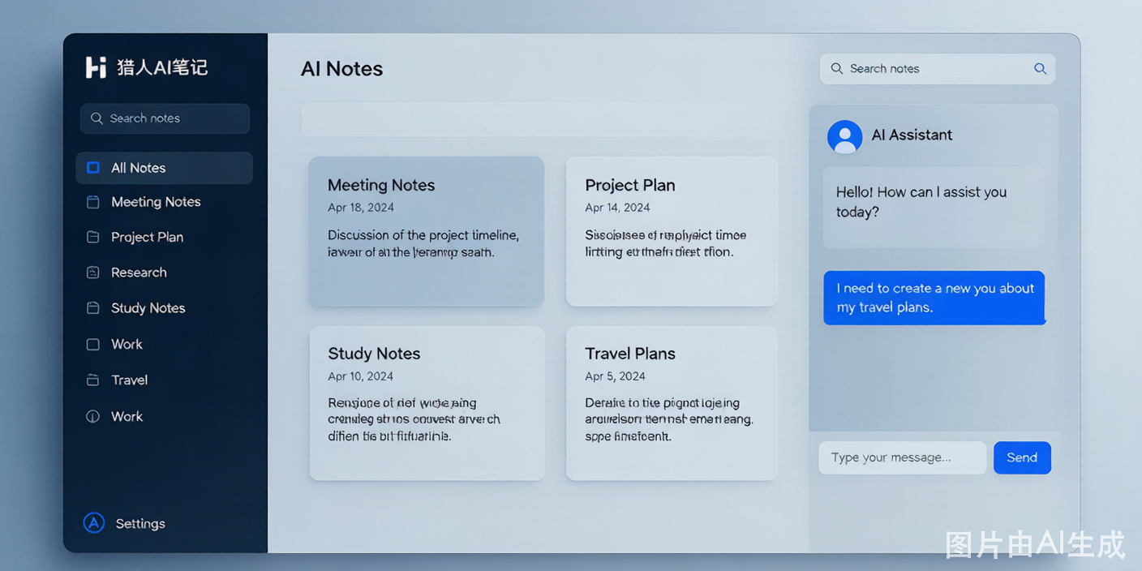Click the AI Notes page heading

(341, 69)
